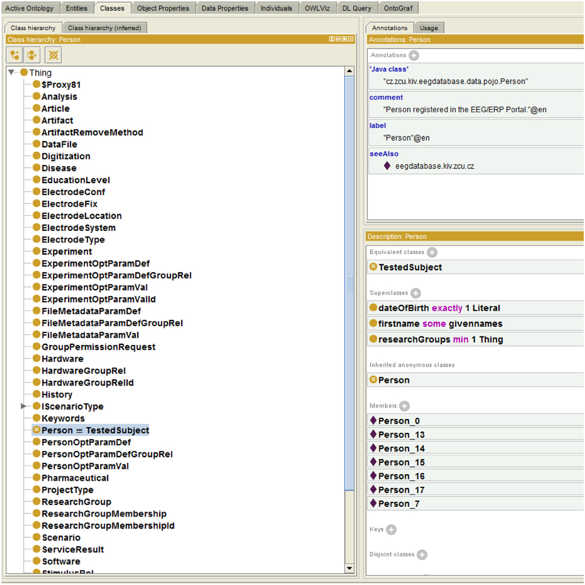Add a superclass with the plus icon
585x585 pixels.
(x=416, y=293)
